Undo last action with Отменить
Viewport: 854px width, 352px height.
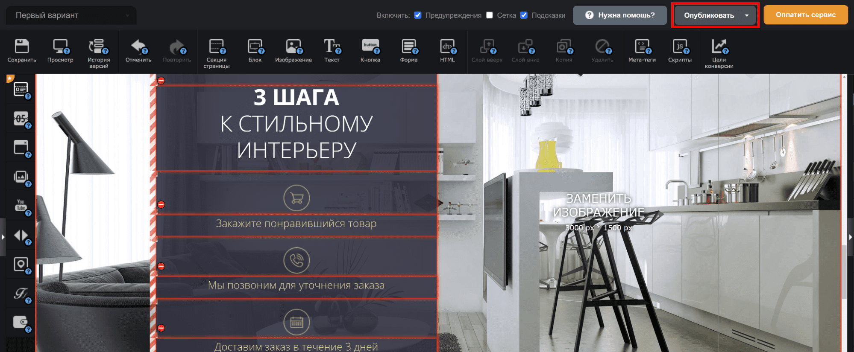tap(138, 50)
